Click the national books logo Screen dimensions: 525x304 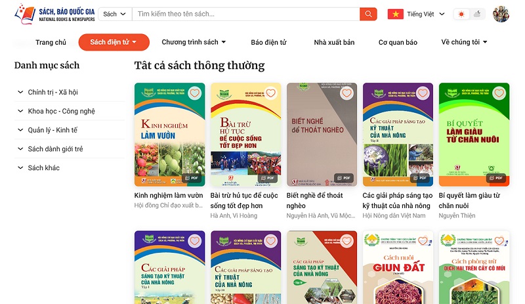tap(54, 14)
